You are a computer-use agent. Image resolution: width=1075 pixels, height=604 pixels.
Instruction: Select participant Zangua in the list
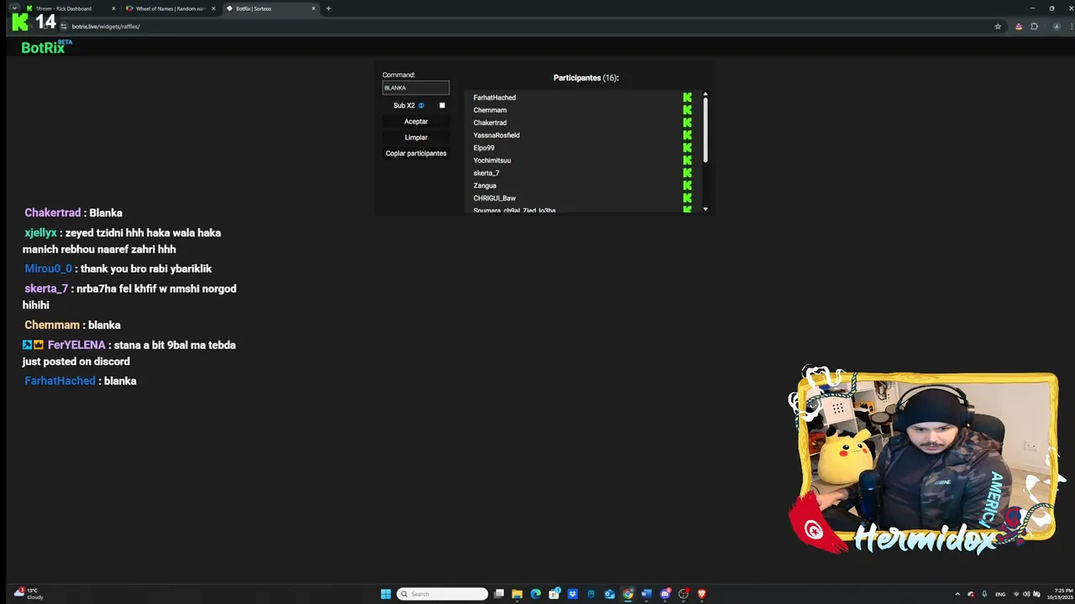click(485, 185)
